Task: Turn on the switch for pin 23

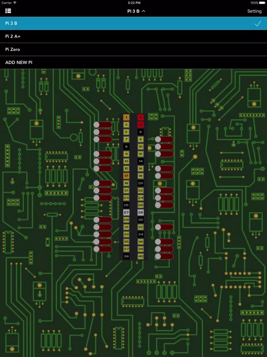Action: pos(102,198)
